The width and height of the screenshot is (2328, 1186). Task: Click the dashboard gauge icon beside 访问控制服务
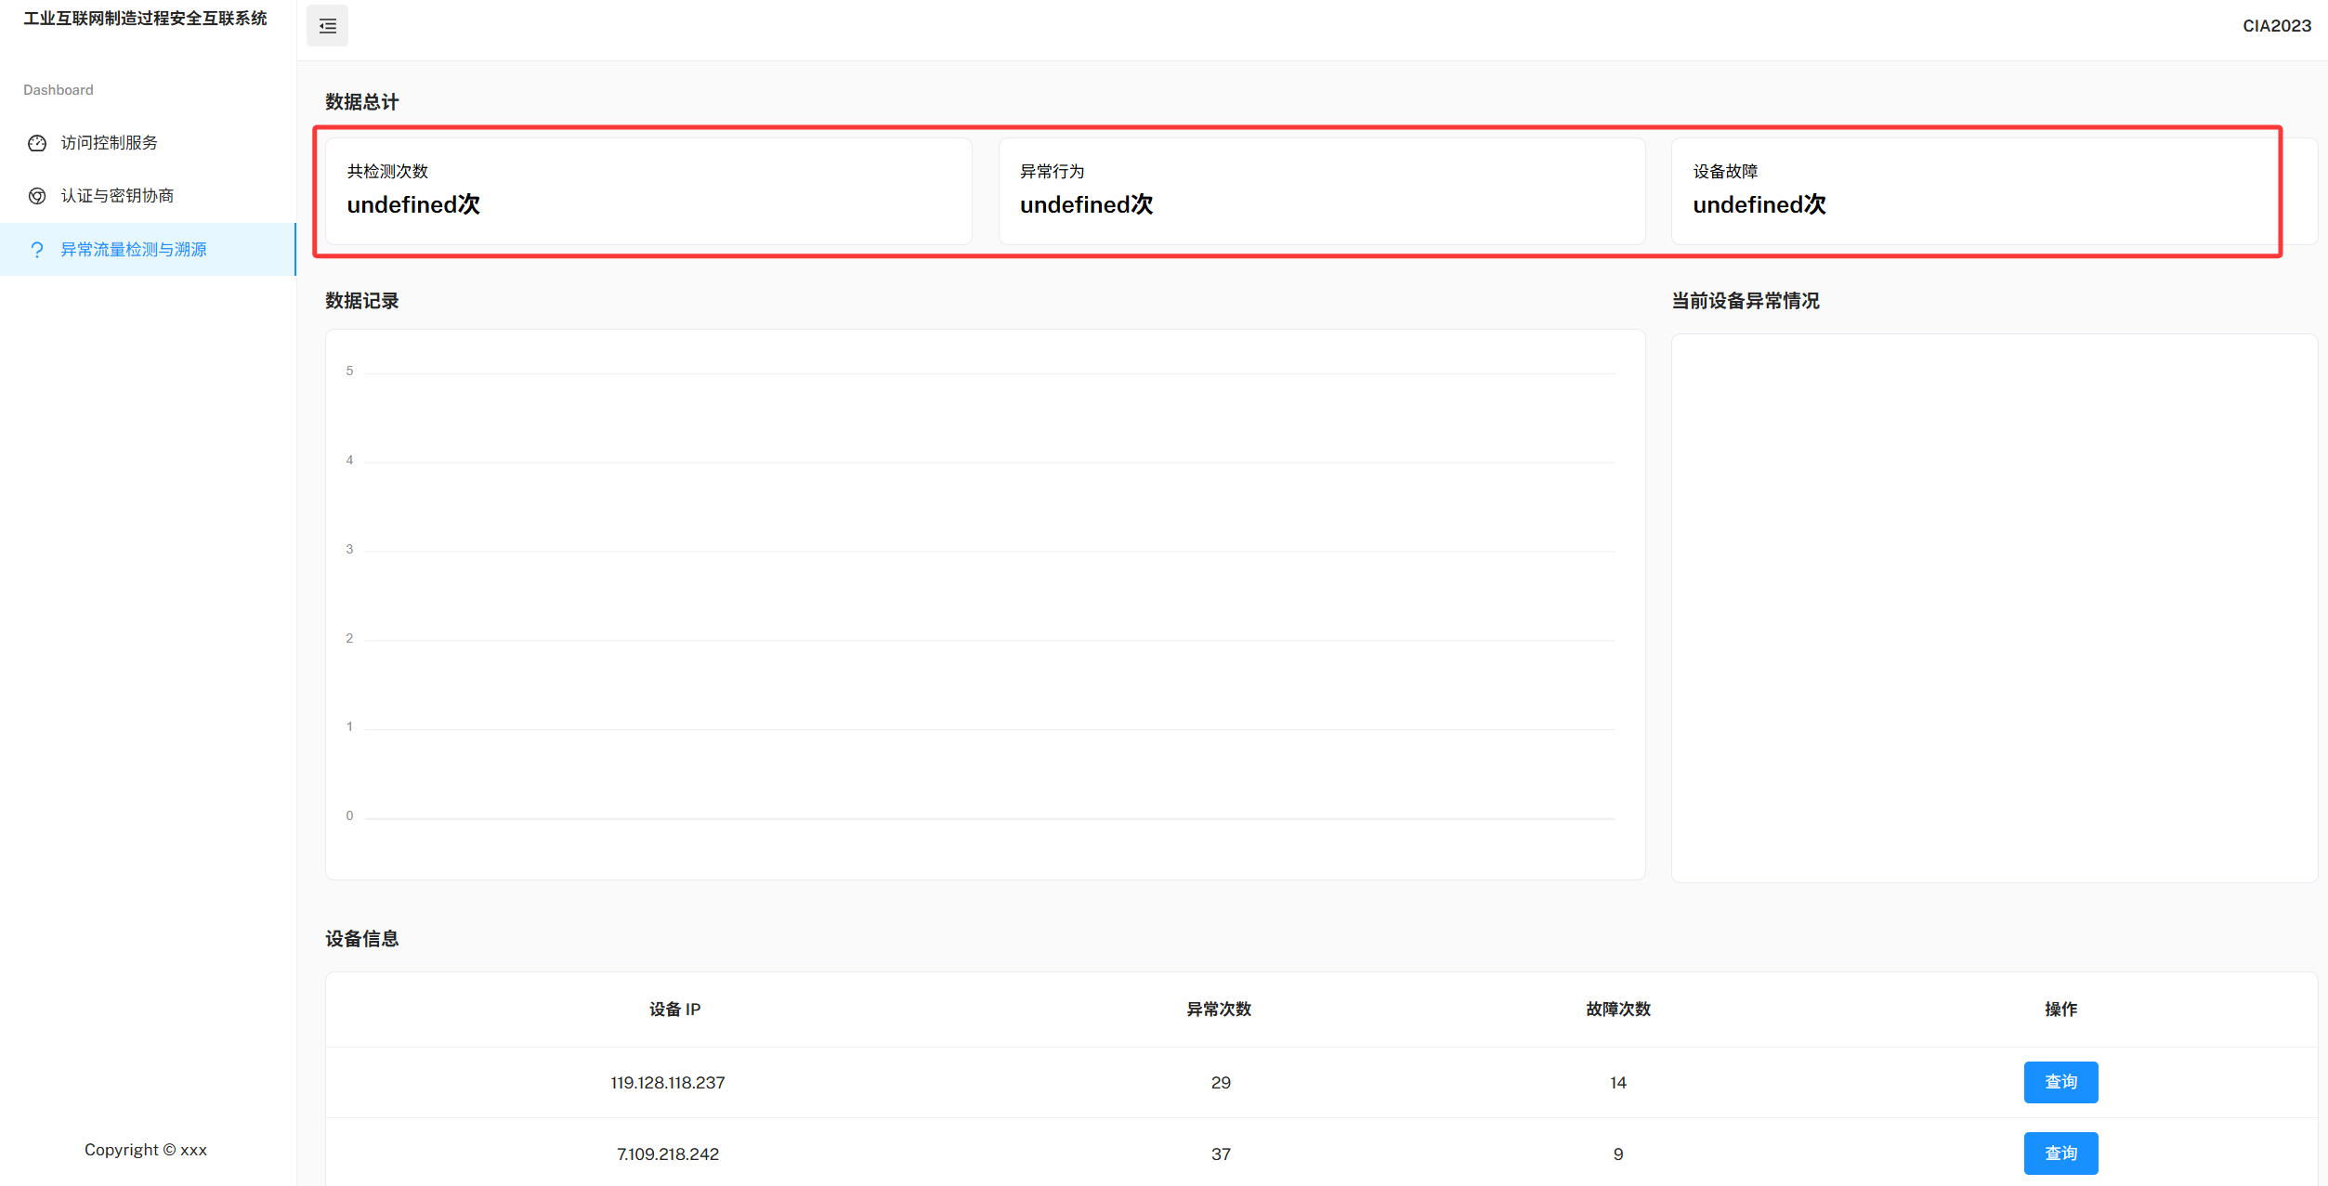[37, 143]
